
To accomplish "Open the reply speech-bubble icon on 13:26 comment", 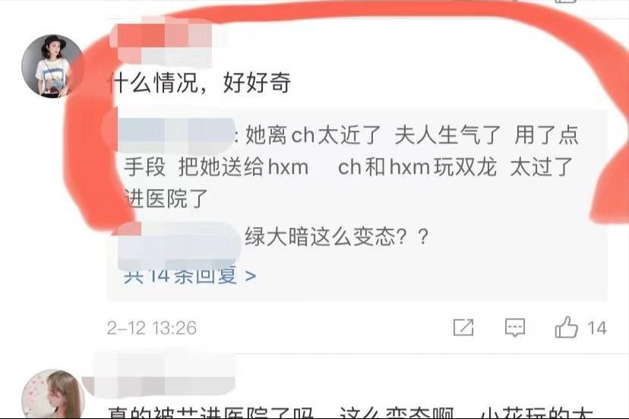I will (x=515, y=327).
